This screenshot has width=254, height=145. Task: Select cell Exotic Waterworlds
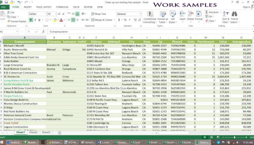click(25, 49)
